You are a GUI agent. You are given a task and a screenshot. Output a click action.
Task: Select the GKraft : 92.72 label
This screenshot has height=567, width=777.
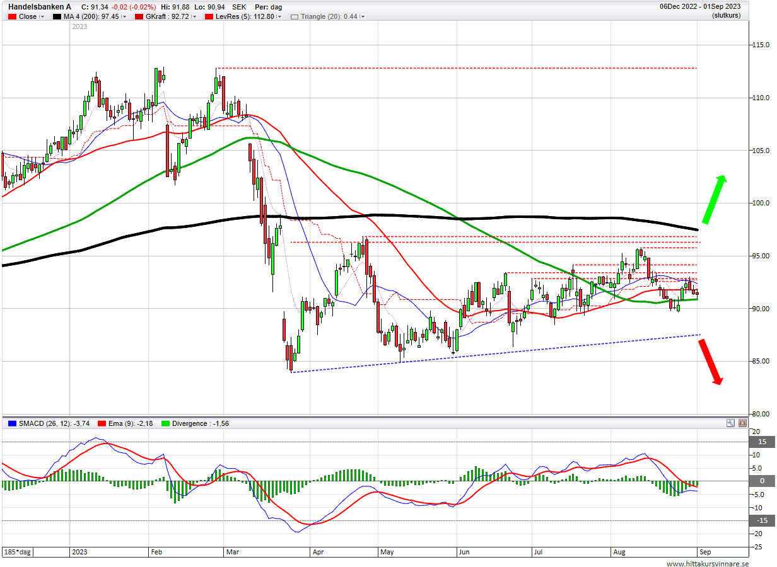click(166, 17)
